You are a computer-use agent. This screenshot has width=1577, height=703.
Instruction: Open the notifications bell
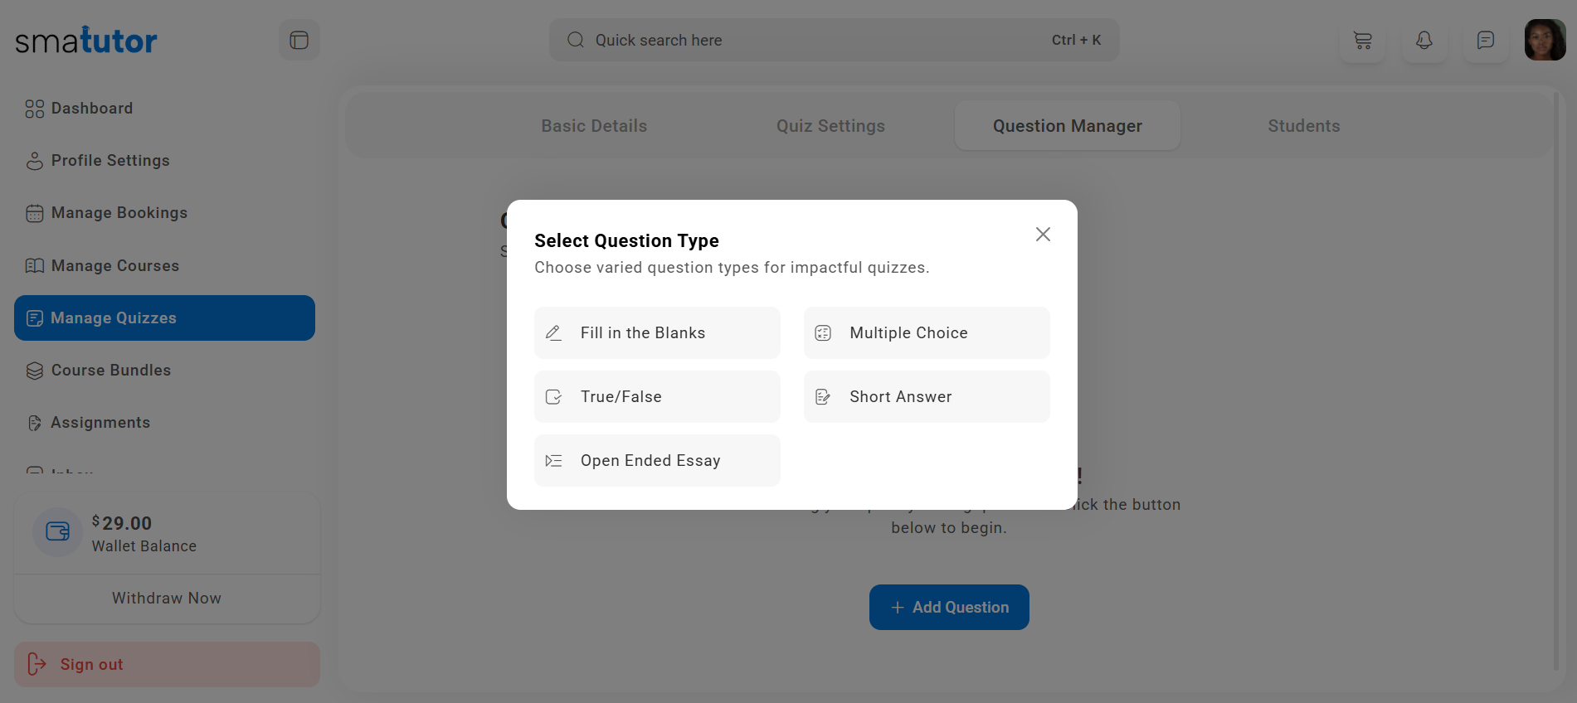coord(1424,40)
